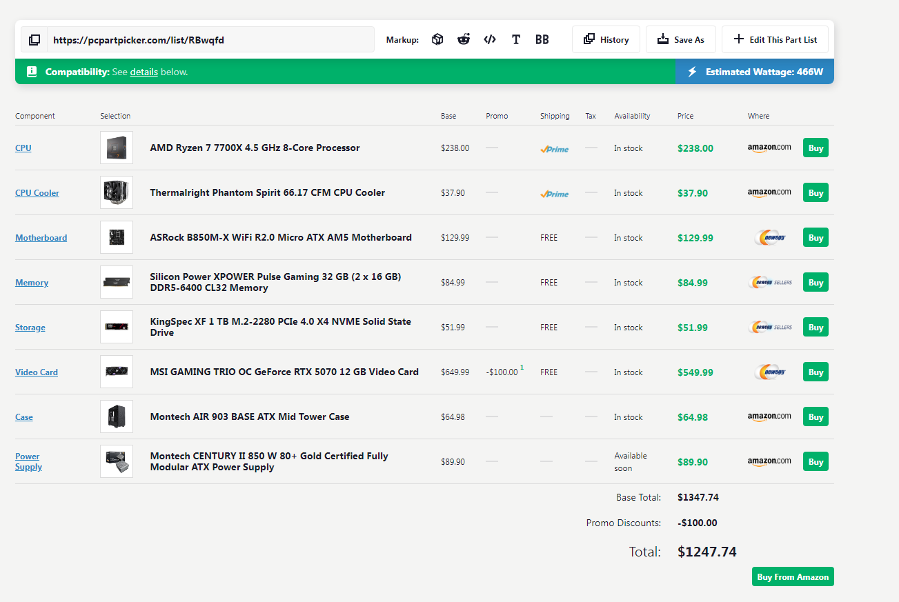
Task: Click the Silicon Power memory thumbnail
Action: pyautogui.click(x=117, y=282)
